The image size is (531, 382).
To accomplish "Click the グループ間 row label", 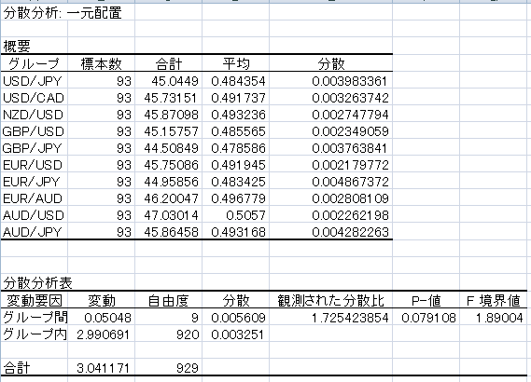I will (35, 318).
